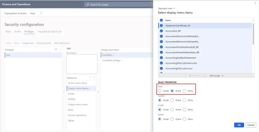Uncheck AccountingDistCustInvJour checkmark

(x=161, y=68)
